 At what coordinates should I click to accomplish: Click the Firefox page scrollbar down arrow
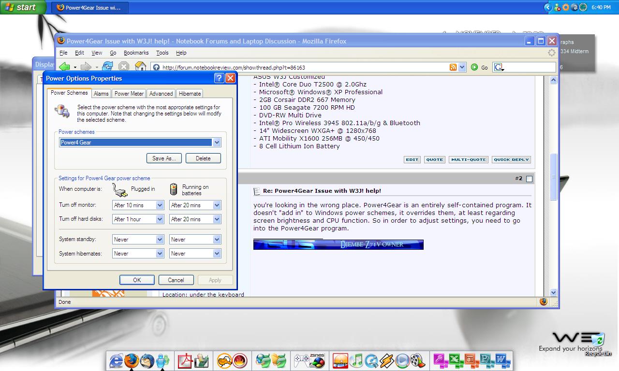pos(554,293)
